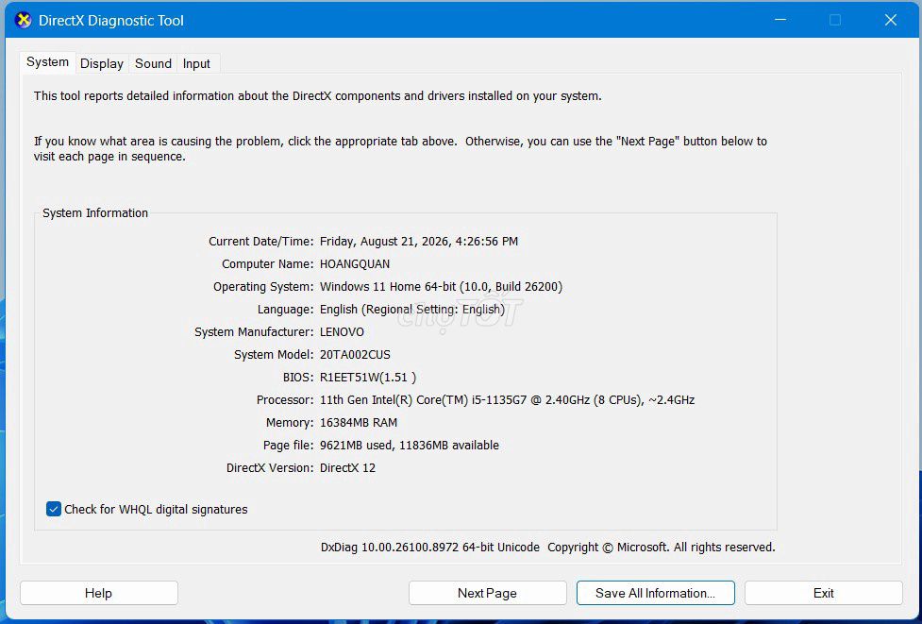This screenshot has height=624, width=922.
Task: Click the Computer Name: field label
Action: 268,264
